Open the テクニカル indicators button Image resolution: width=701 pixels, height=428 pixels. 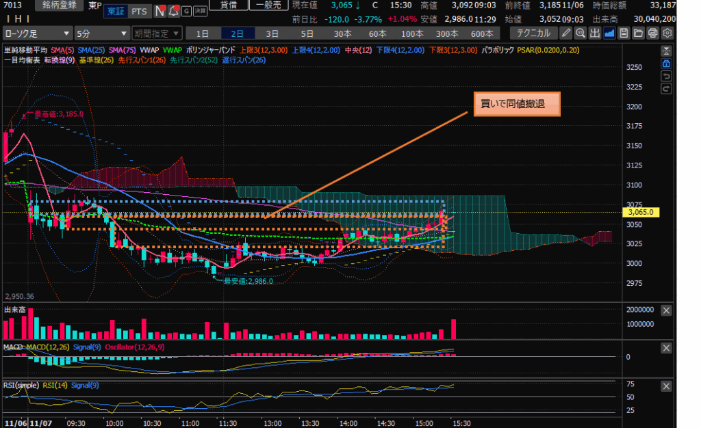point(533,34)
